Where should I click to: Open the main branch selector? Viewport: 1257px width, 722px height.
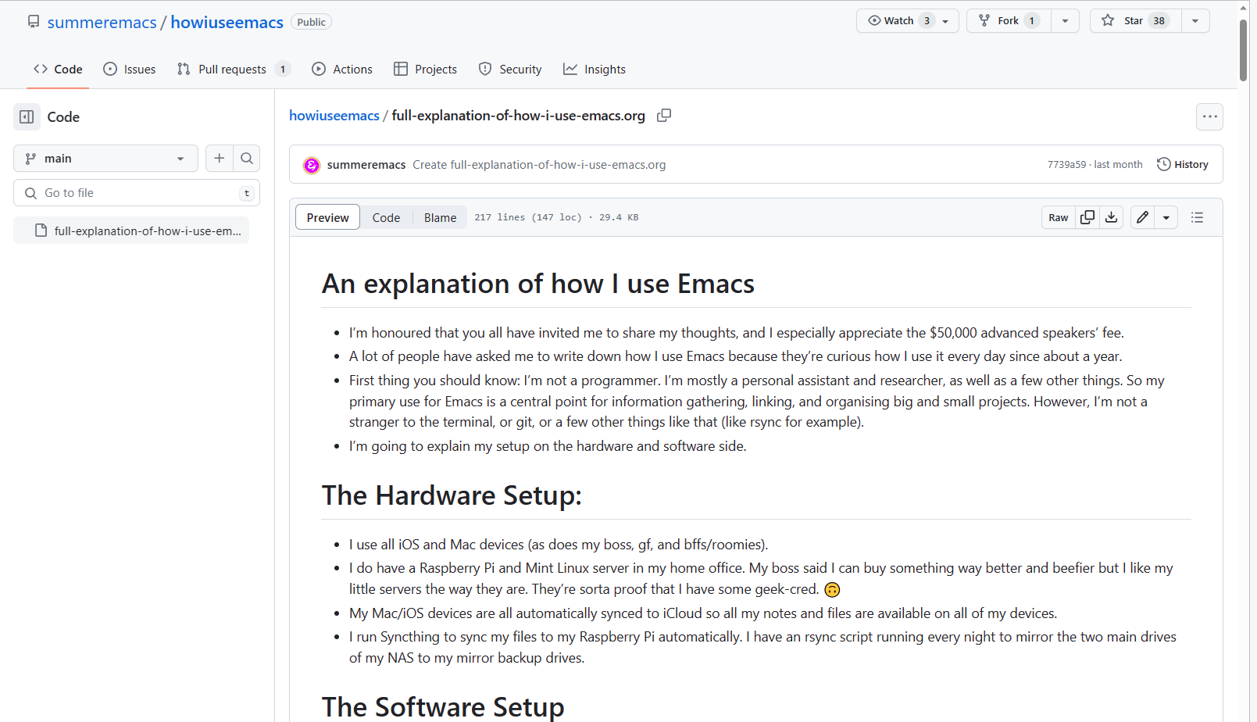(x=105, y=159)
